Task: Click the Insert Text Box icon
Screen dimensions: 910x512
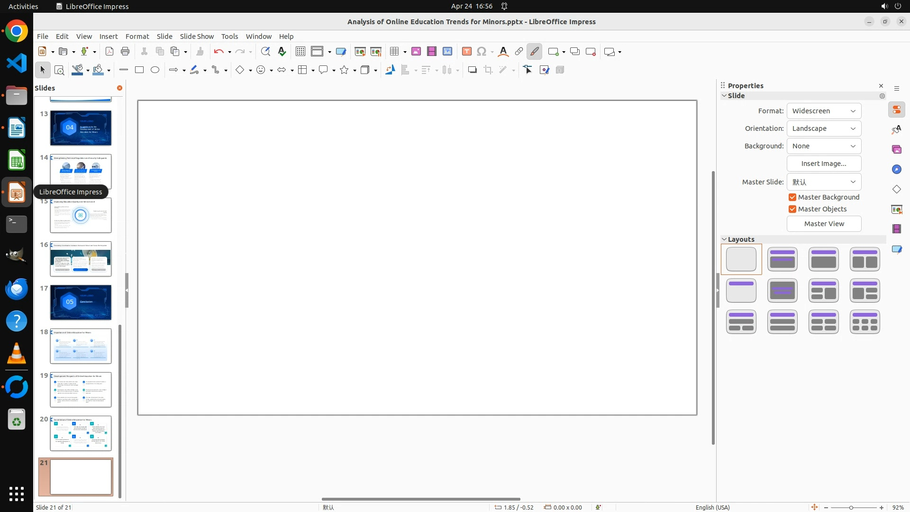Action: coord(466,52)
